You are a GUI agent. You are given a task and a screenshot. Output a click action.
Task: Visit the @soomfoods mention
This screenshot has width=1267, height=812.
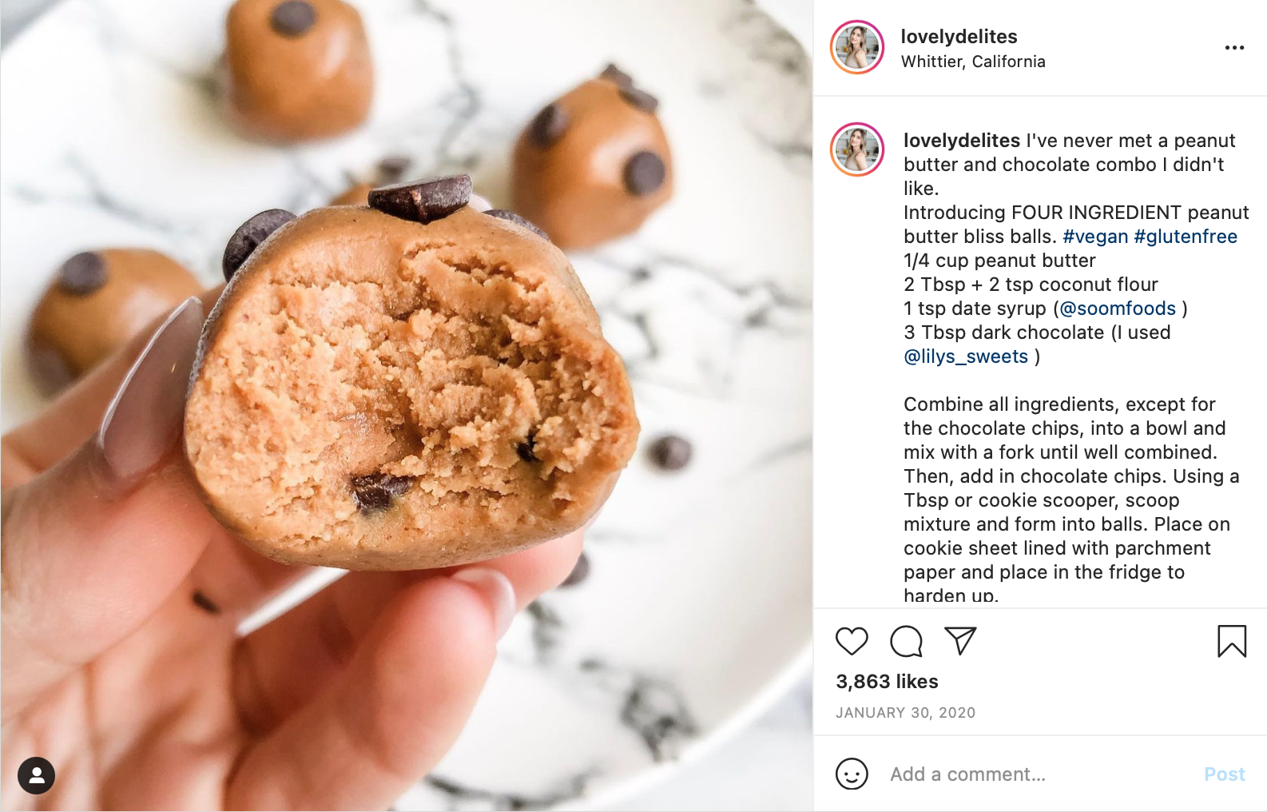pos(1118,308)
